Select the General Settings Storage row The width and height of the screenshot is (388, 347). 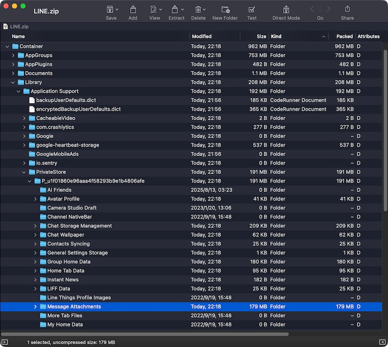pyautogui.click(x=191, y=253)
